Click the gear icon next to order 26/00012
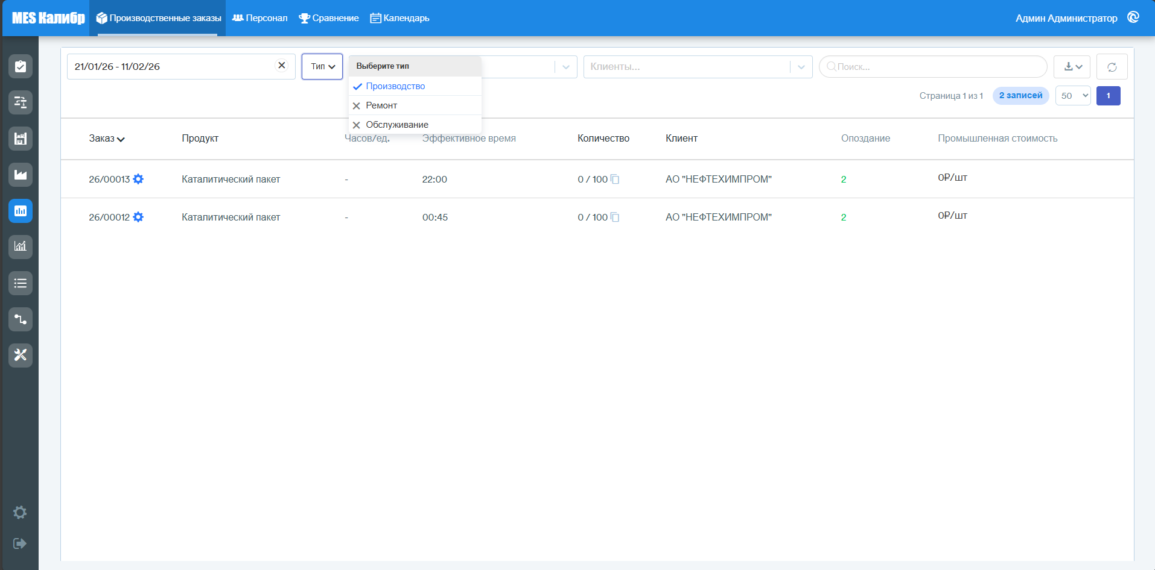The width and height of the screenshot is (1155, 570). click(138, 217)
